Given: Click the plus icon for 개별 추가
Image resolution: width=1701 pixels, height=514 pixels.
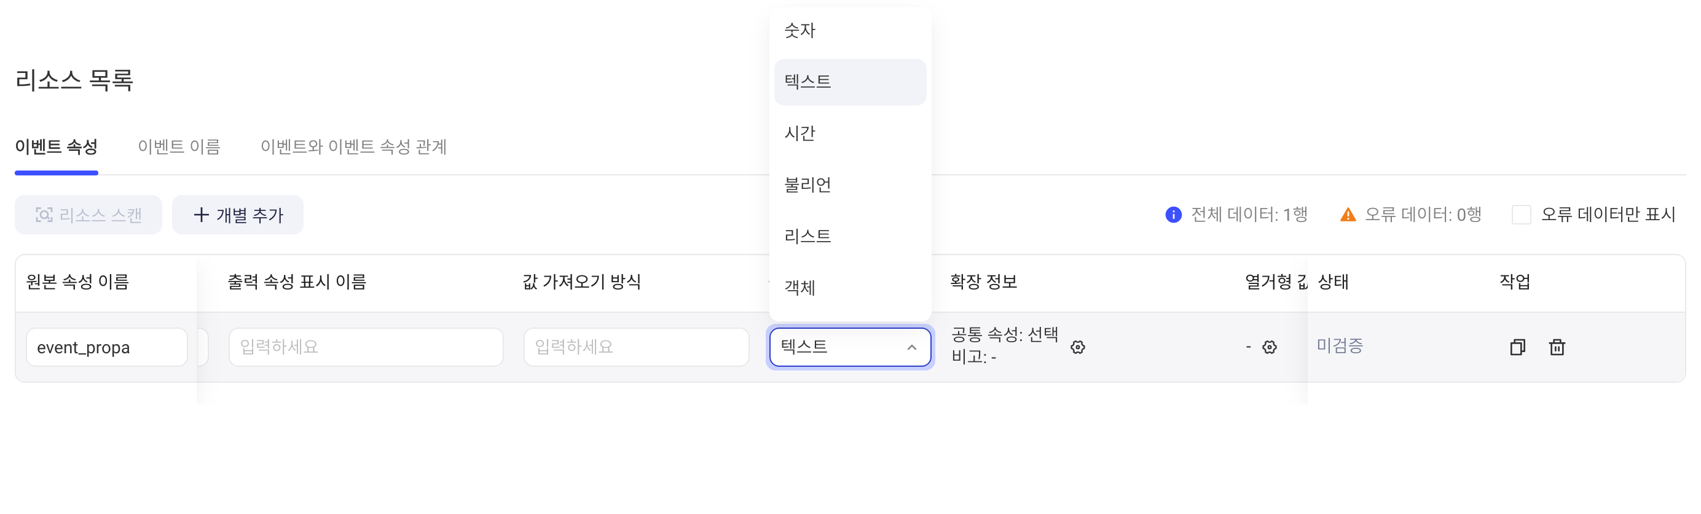Looking at the screenshot, I should 201,215.
